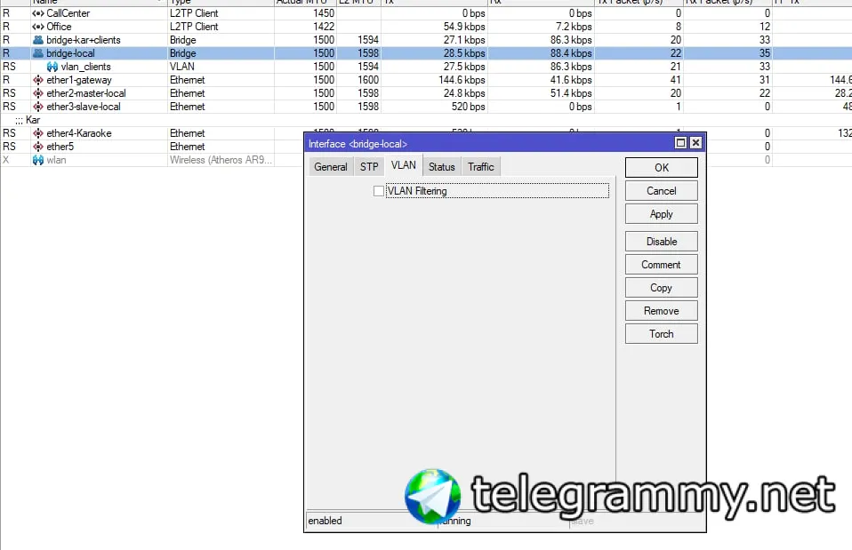852x550 pixels.
Task: Close the Interface bridge-local dialog
Action: pos(695,143)
